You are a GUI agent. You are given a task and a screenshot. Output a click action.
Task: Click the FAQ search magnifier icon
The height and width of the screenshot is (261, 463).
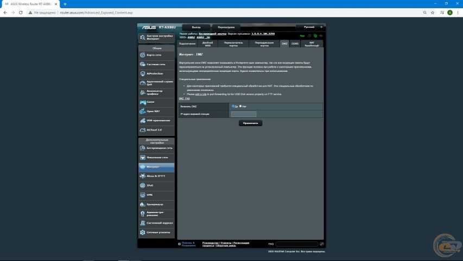click(x=322, y=244)
